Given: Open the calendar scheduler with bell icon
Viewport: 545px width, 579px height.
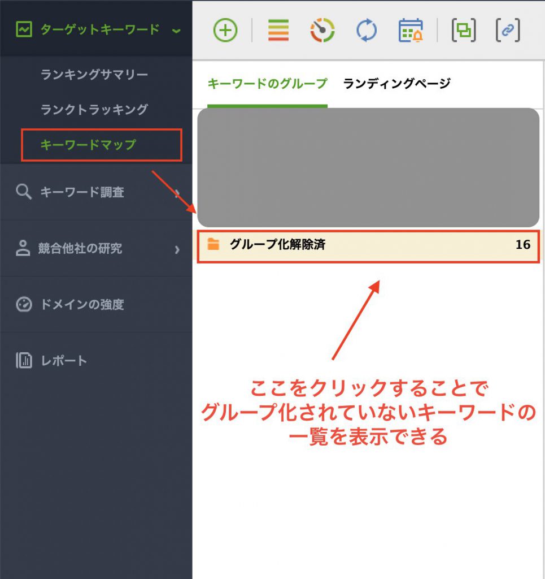Looking at the screenshot, I should [x=411, y=30].
